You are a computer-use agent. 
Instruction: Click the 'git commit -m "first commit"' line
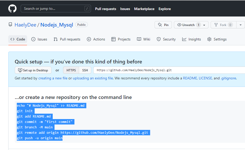point(44,122)
